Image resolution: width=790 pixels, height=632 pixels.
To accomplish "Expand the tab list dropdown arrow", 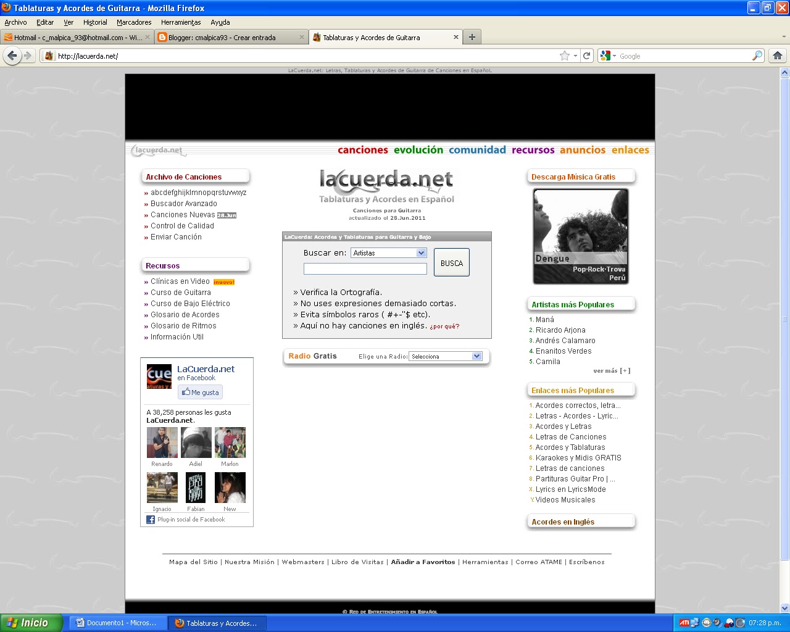I will pos(784,37).
